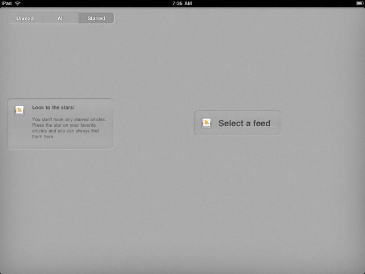Tap the iPad carrier label
The image size is (365, 274).
coord(6,3)
